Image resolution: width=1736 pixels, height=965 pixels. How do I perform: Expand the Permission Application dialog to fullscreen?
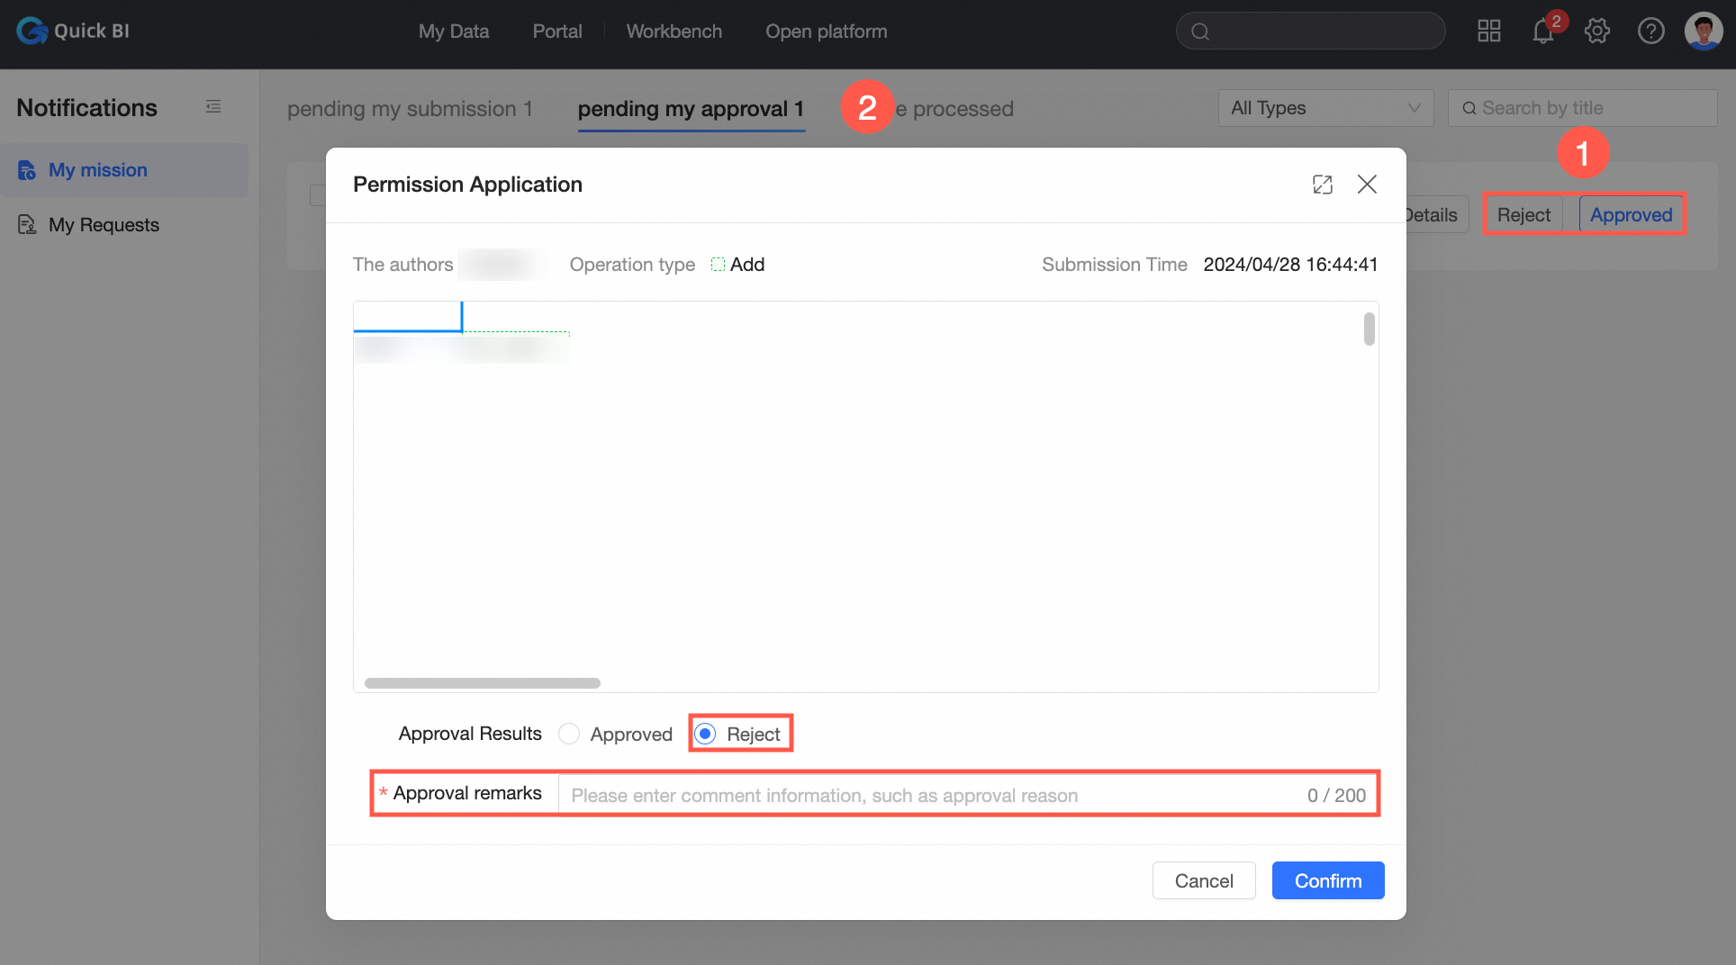(1323, 185)
